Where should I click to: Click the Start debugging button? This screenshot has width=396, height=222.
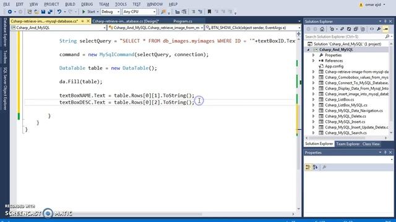point(88,12)
